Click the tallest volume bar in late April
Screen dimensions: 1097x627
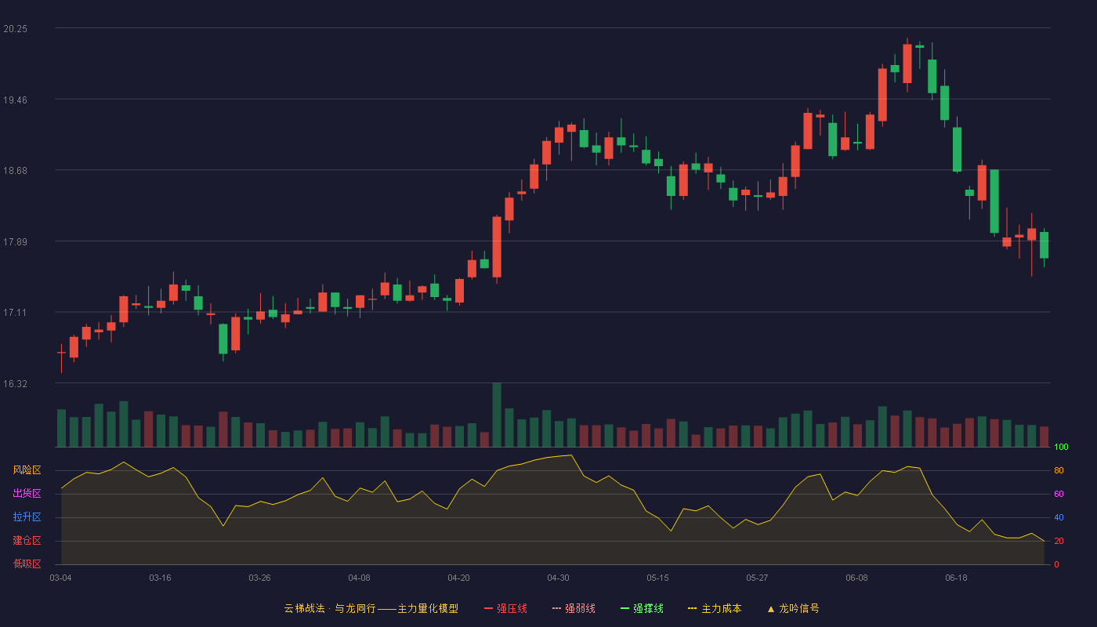(x=497, y=415)
